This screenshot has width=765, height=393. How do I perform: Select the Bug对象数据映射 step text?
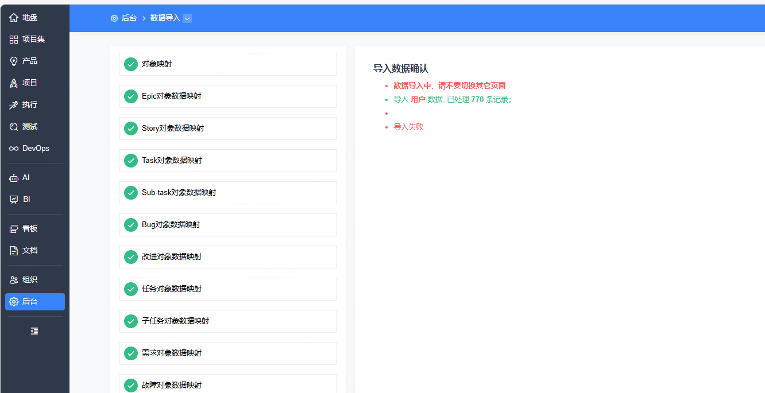tap(171, 225)
